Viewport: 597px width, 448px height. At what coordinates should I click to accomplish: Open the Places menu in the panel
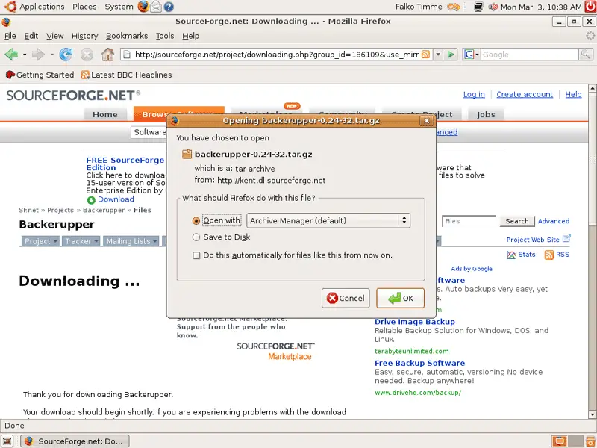84,7
